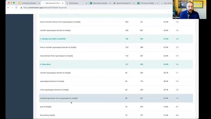Close the Performance tab

point(86,3)
